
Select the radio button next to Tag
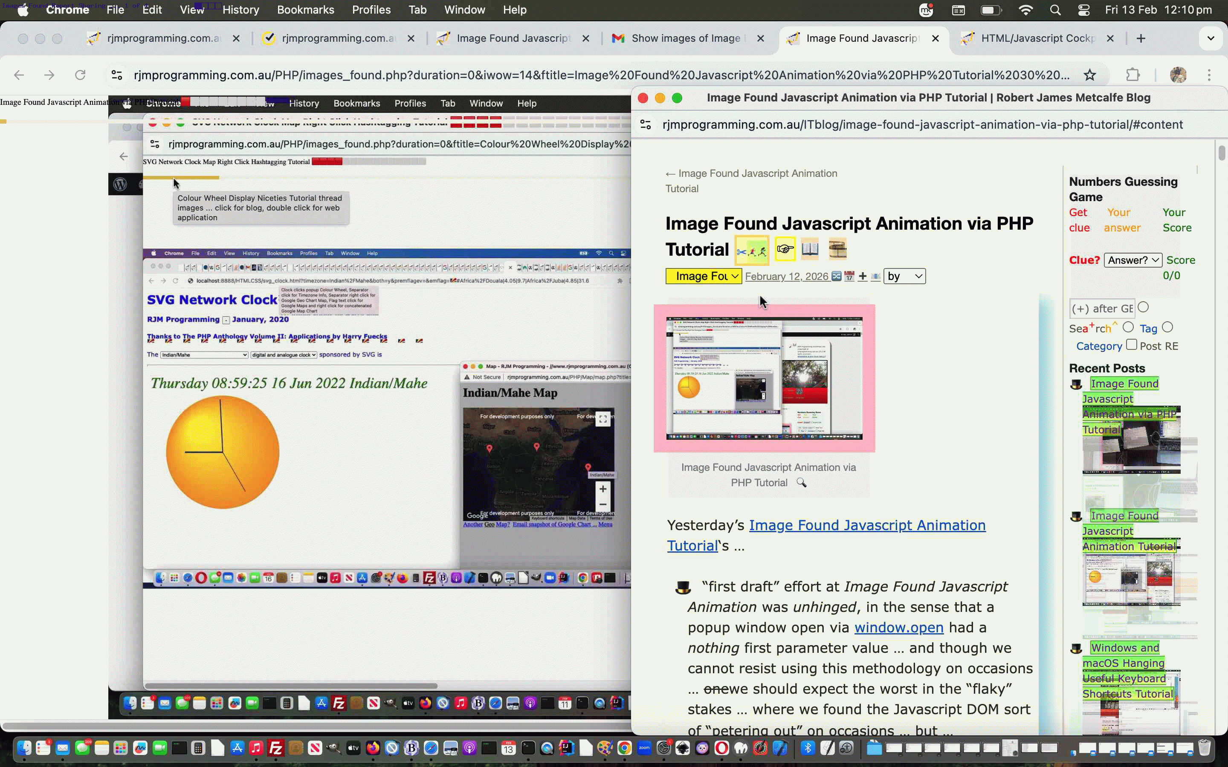[x=1167, y=327]
